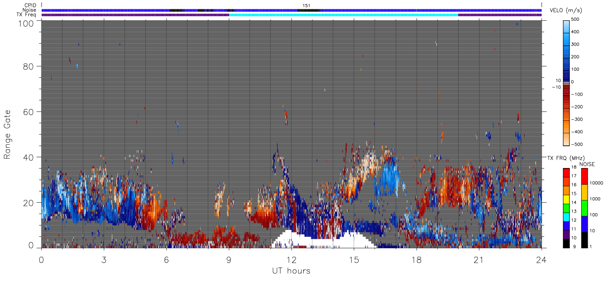Click the x-axis tick label 6

point(166,259)
